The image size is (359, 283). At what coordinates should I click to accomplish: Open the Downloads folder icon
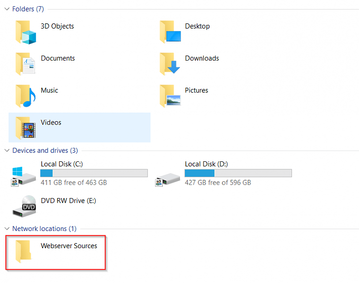tap(170, 64)
